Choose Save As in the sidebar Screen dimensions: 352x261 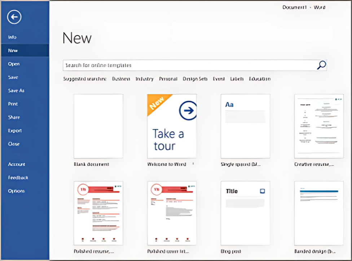[16, 90]
